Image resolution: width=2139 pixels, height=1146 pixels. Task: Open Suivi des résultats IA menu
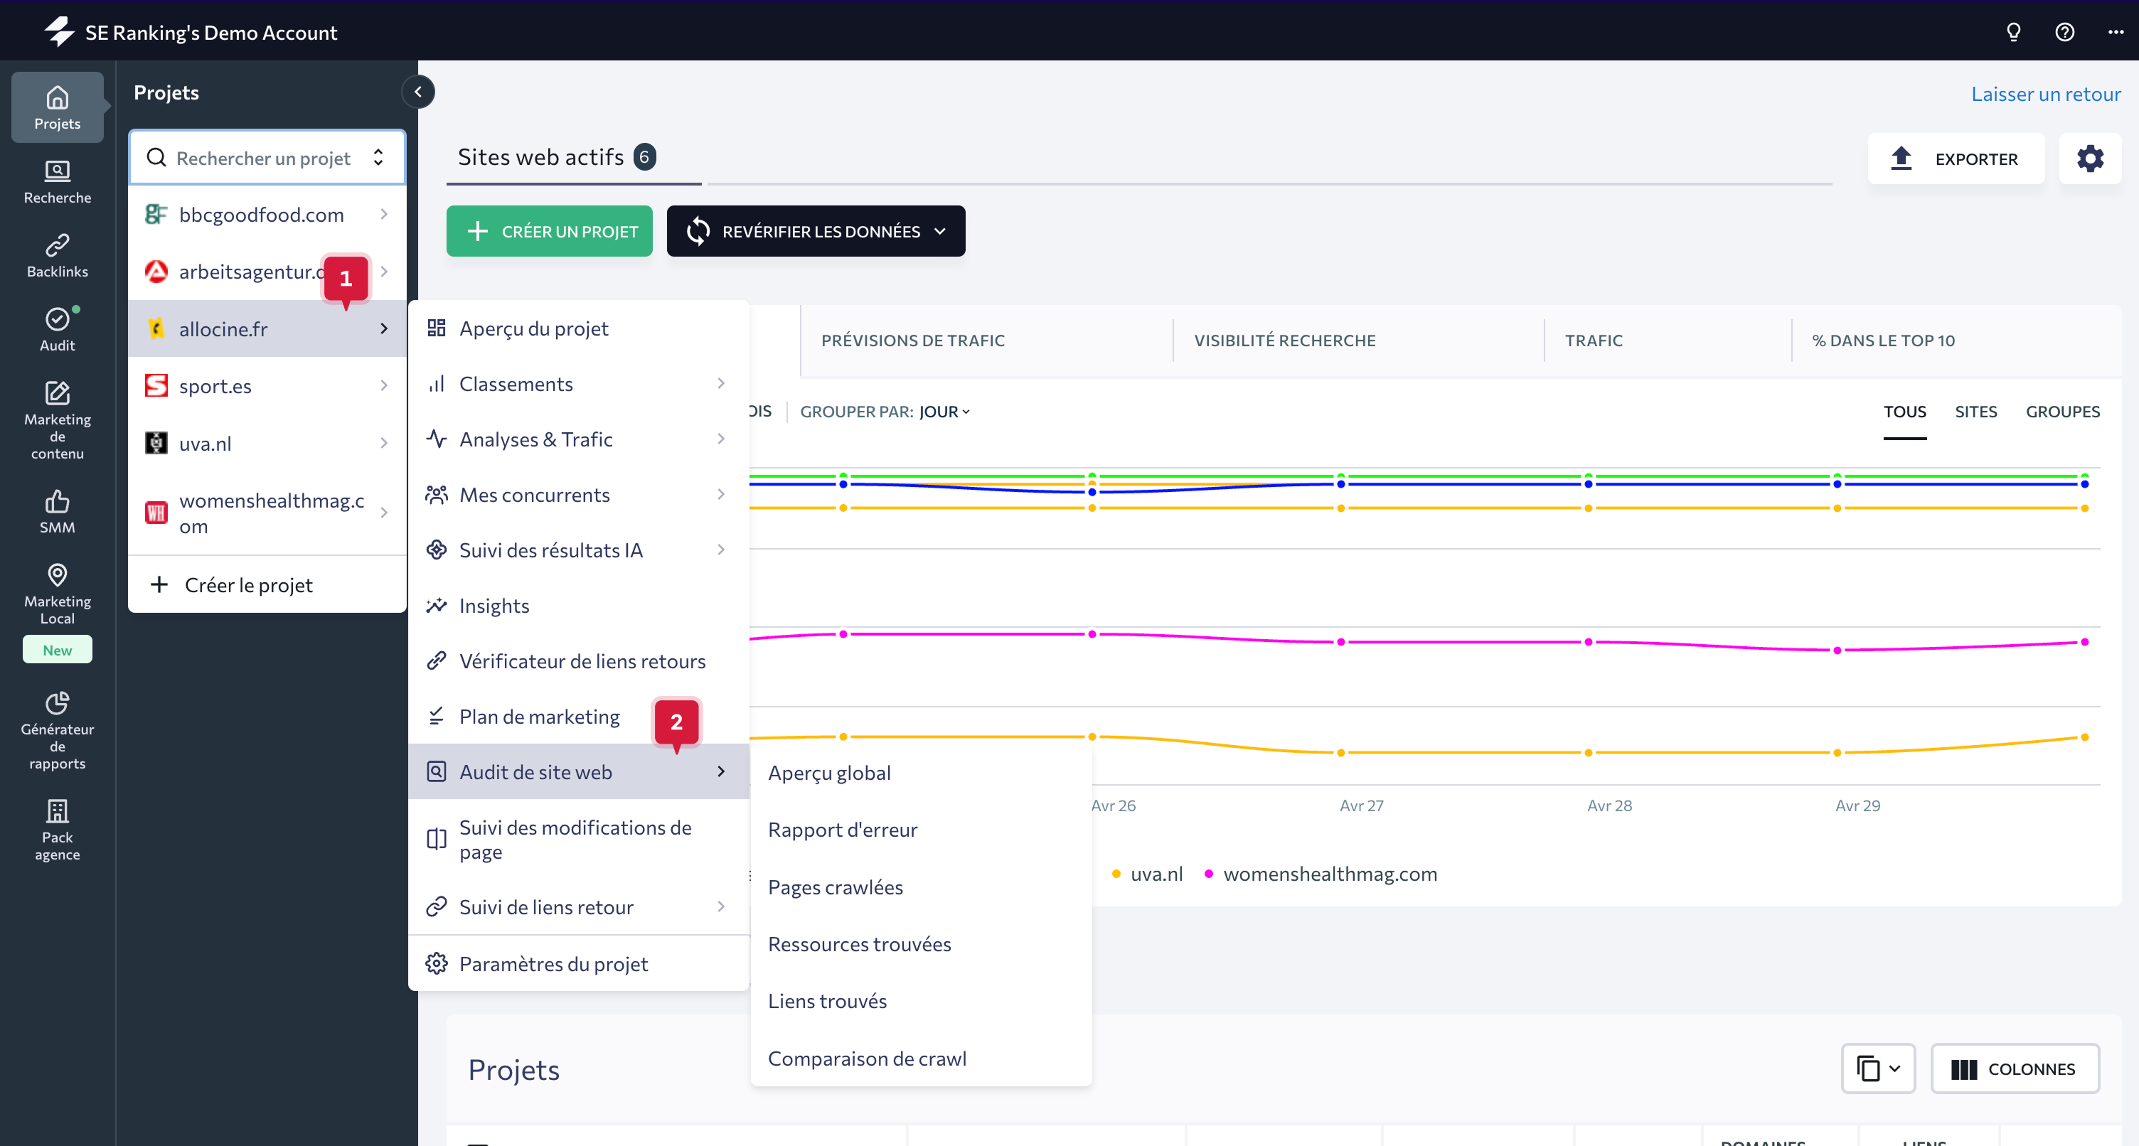click(x=578, y=550)
